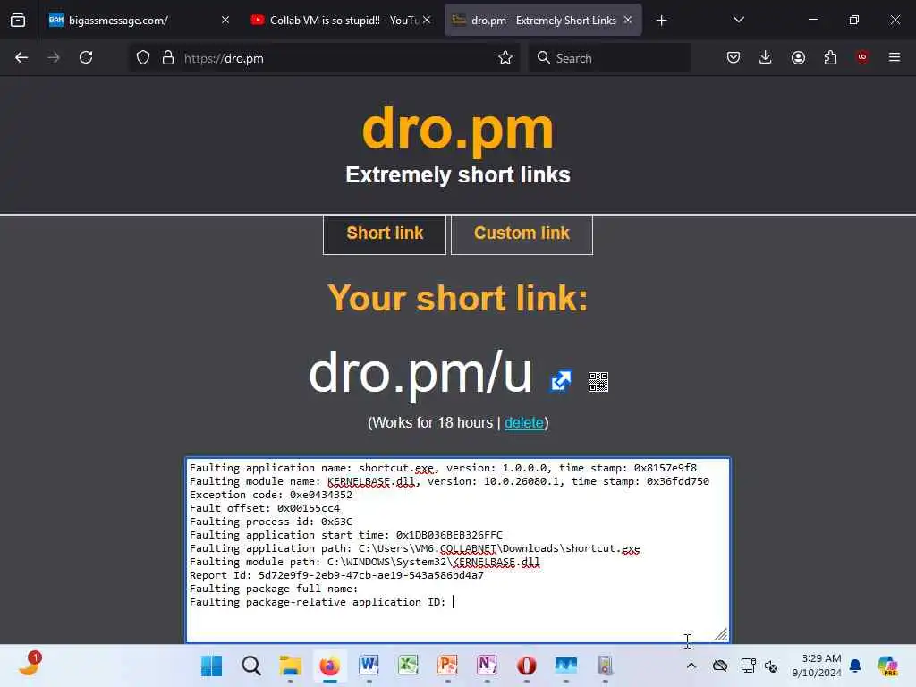
Task: Open Opera browser from taskbar
Action: [527, 666]
